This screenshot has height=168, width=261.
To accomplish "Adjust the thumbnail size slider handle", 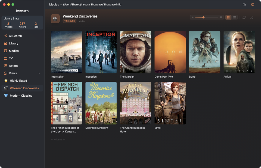I will [x=203, y=17].
